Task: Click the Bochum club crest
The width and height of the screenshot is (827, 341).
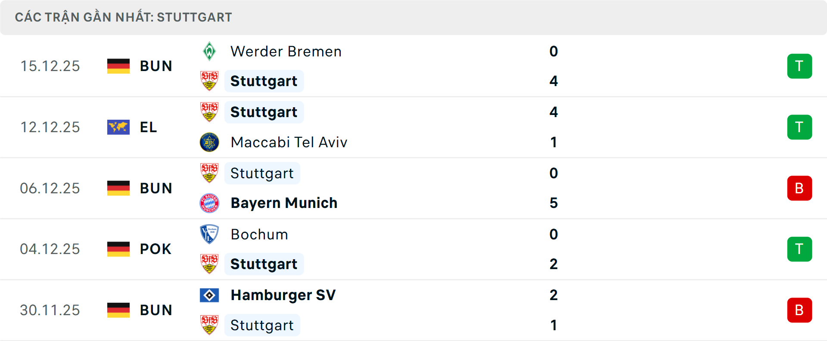Action: 210,234
